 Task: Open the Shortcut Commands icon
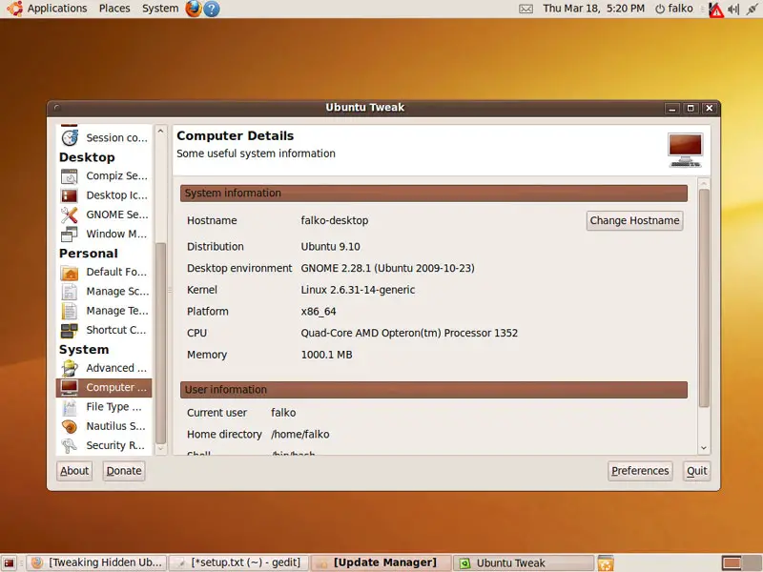coord(70,330)
